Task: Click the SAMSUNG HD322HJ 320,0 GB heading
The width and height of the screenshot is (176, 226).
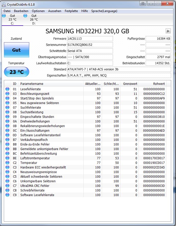Action: (x=87, y=31)
